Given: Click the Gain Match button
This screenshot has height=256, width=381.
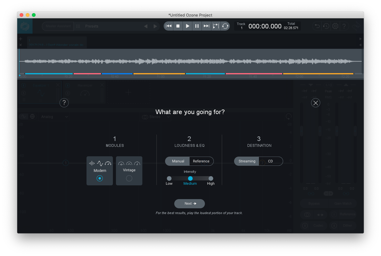Looking at the screenshot, I should tap(343, 203).
